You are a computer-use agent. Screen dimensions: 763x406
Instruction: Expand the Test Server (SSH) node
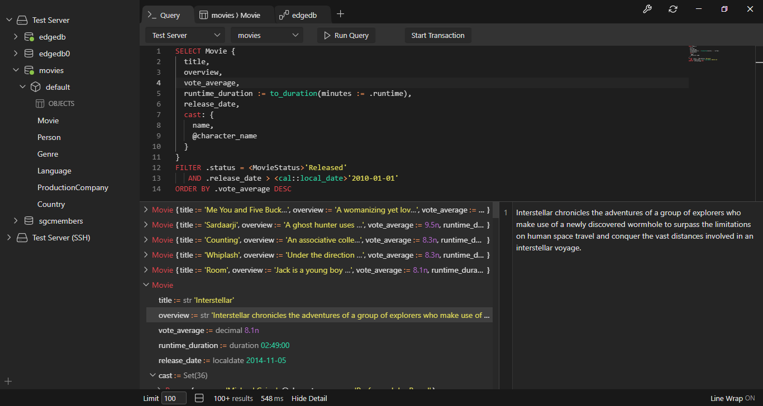click(x=9, y=238)
